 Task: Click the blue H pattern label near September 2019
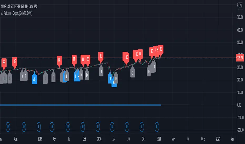78,77
